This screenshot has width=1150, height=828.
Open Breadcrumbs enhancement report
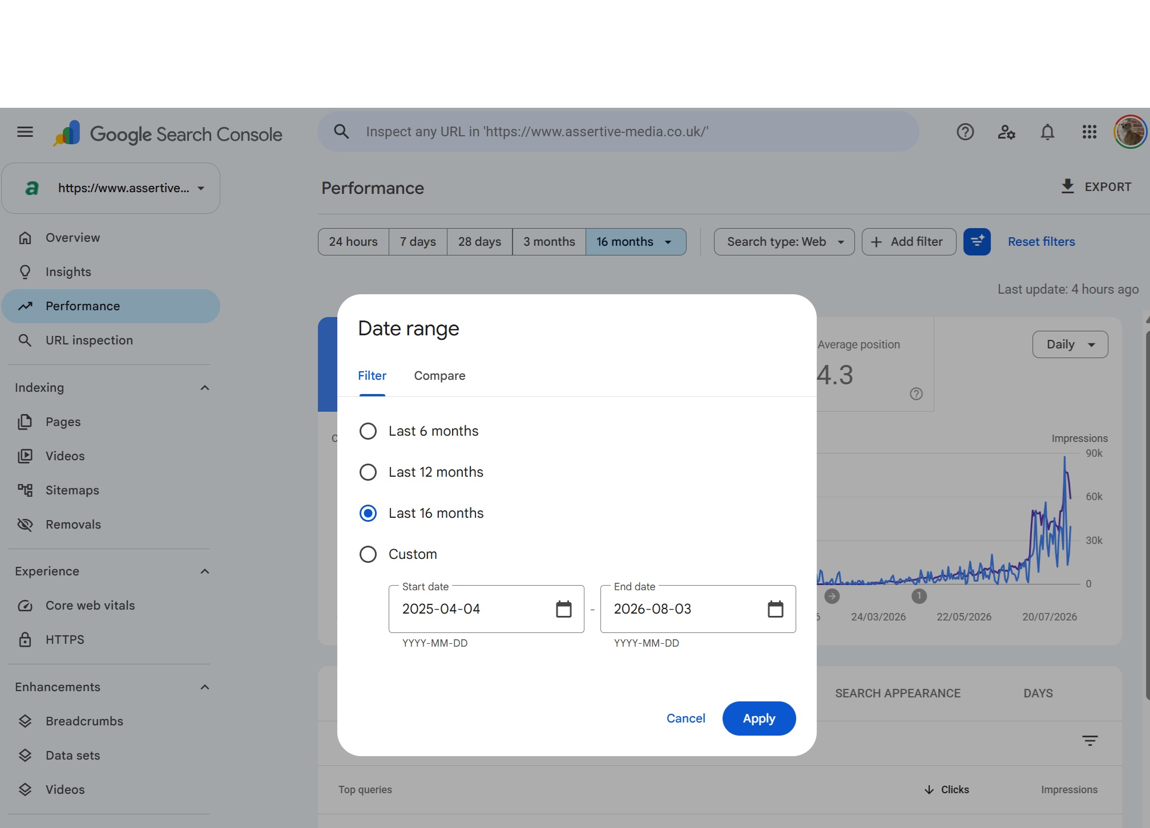point(111,721)
